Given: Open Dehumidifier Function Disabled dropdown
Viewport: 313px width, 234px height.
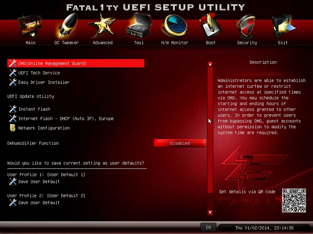Looking at the screenshot, I should [x=180, y=143].
